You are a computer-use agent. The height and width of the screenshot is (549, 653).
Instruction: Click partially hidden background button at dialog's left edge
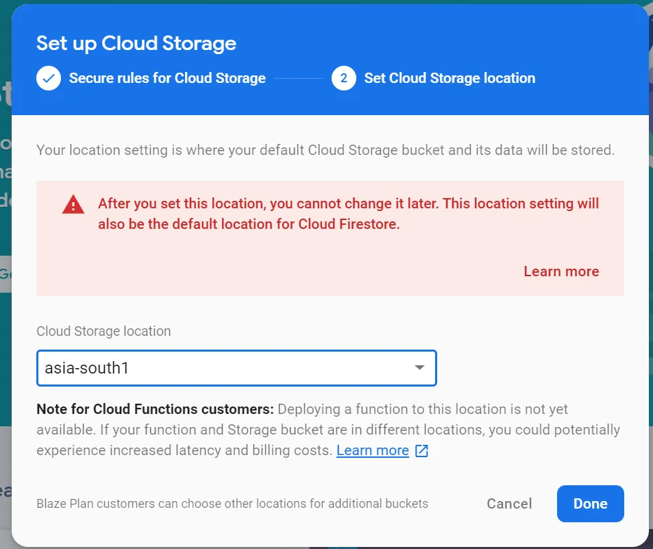tap(5, 274)
